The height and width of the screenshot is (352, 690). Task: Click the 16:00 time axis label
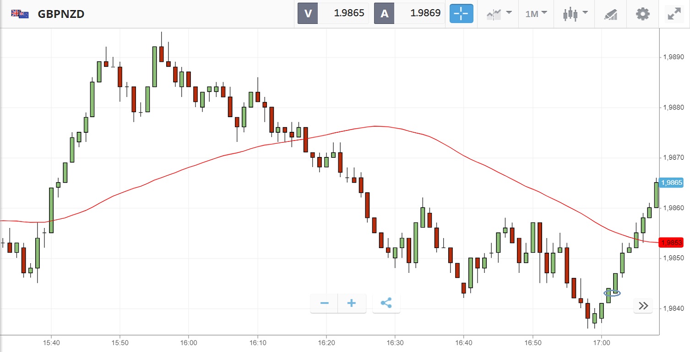click(x=188, y=342)
